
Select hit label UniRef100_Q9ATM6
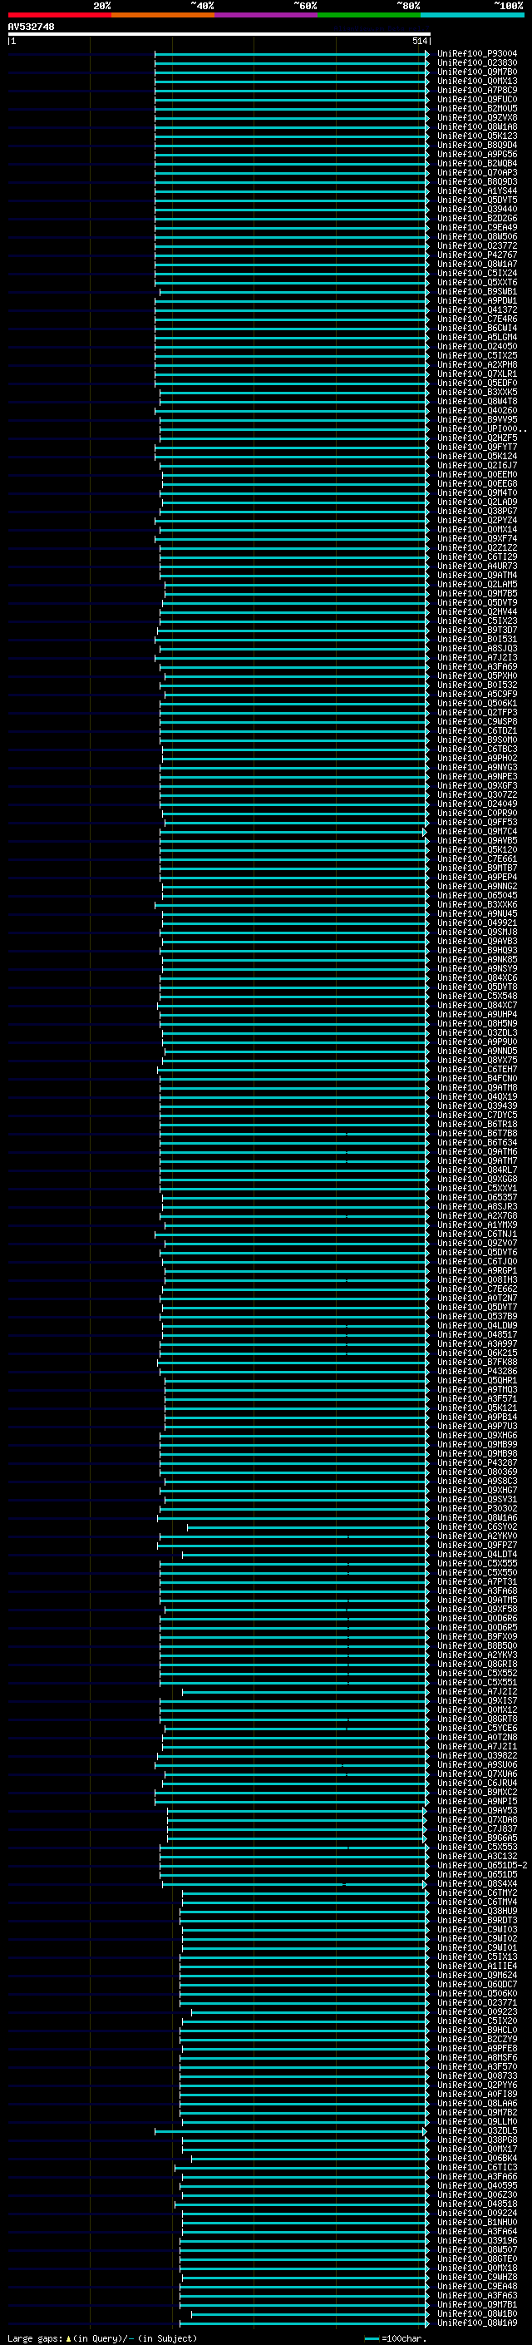pos(476,1151)
